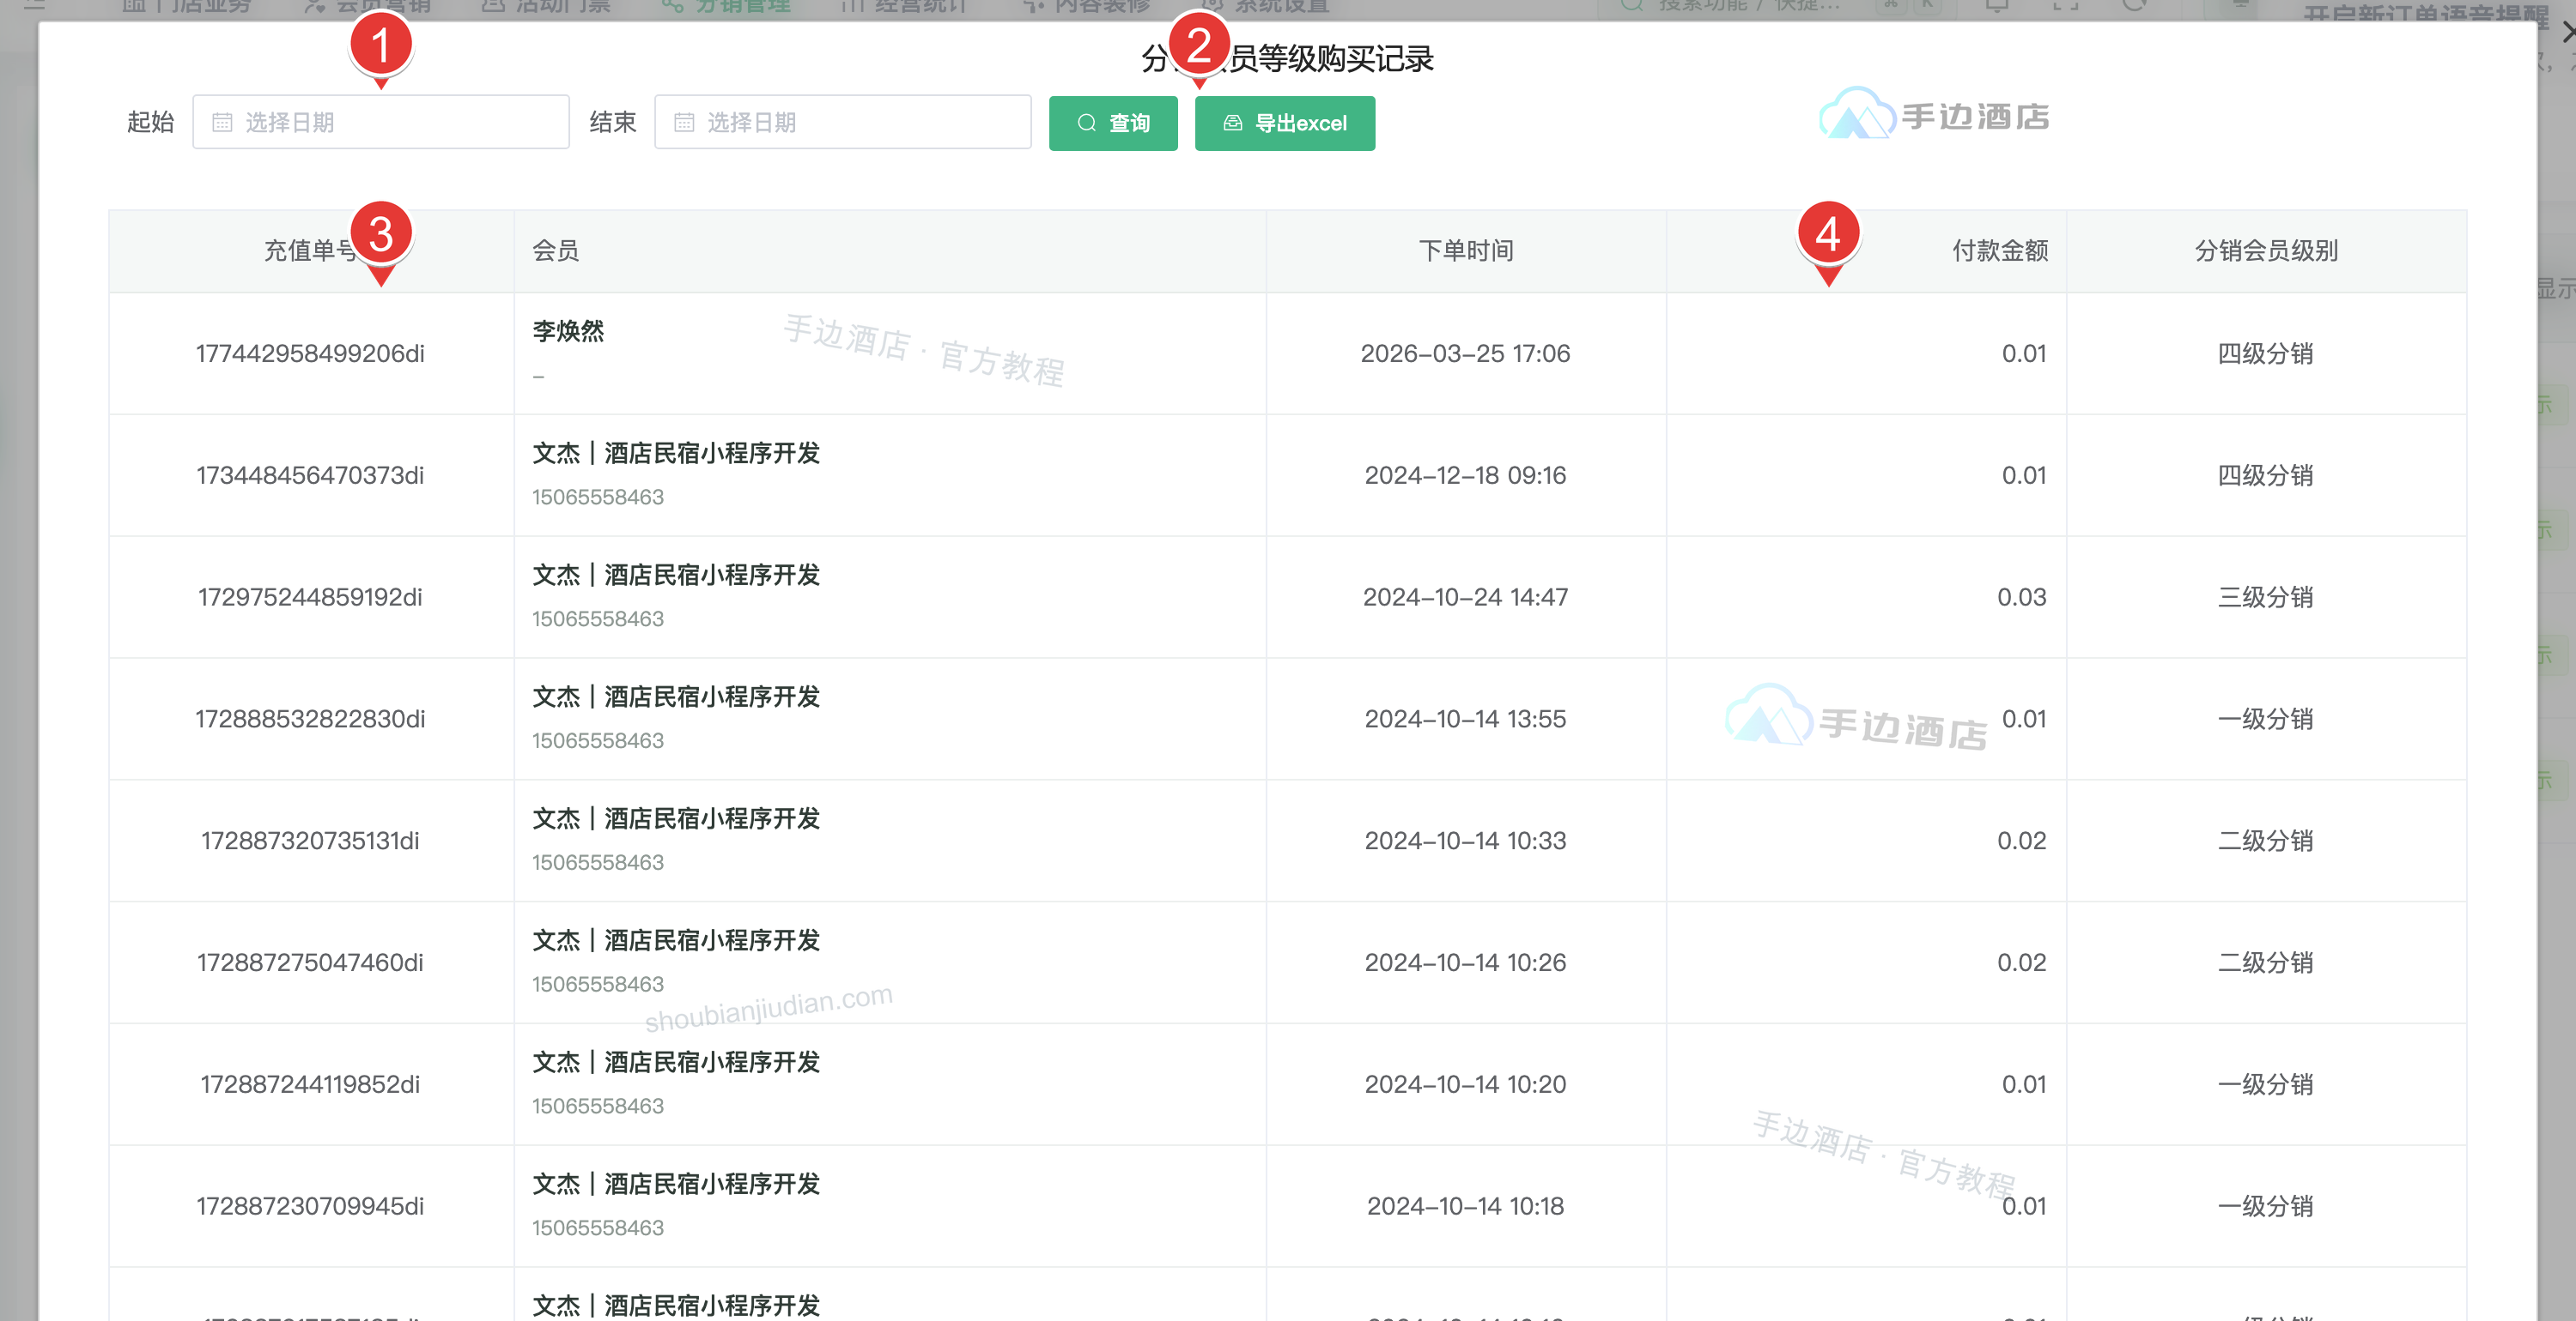Click phone 15065558463 in the 172888532822830di row

tap(598, 740)
